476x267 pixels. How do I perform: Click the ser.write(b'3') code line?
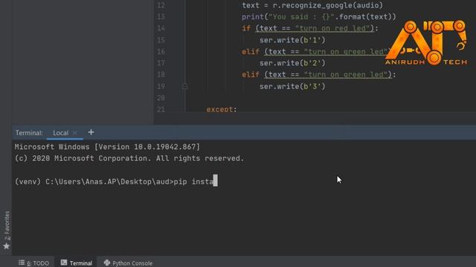292,86
